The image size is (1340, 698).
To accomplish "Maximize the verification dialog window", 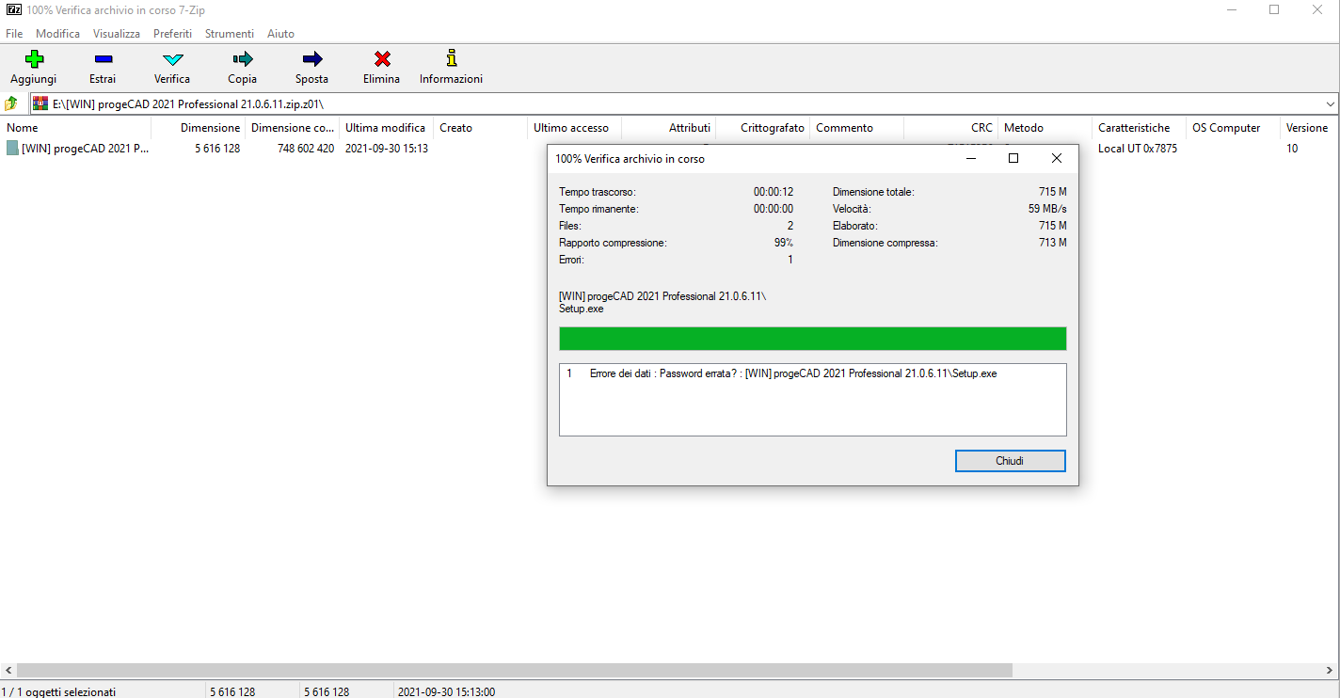I will (x=1013, y=158).
